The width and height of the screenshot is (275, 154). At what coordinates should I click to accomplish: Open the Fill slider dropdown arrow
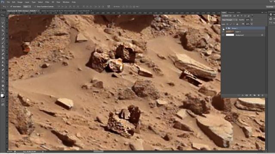[x=252, y=24]
